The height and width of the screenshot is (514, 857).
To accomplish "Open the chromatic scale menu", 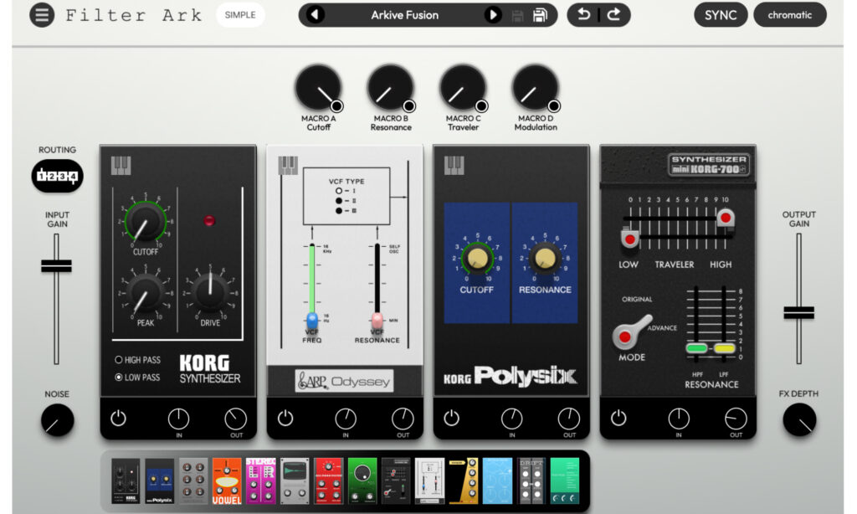I will tap(789, 15).
